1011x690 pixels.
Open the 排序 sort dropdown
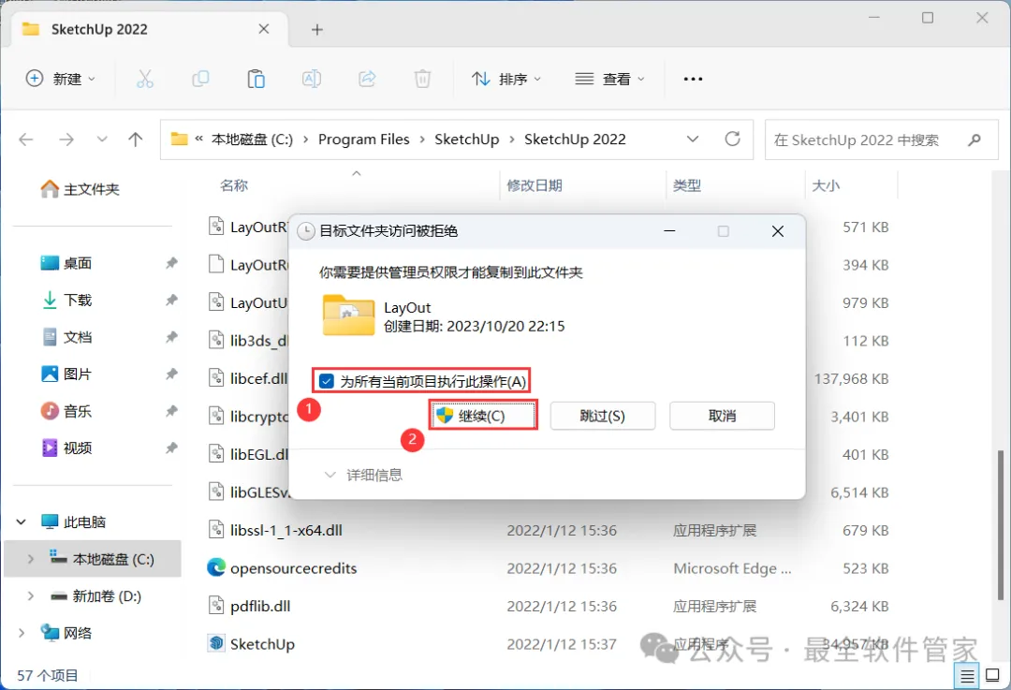[506, 79]
